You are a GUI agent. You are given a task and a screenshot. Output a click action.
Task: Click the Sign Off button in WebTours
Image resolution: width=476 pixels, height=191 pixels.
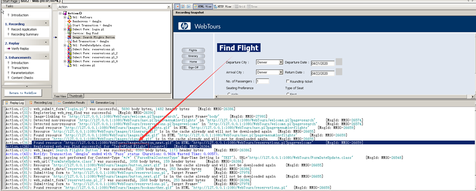[193, 67]
